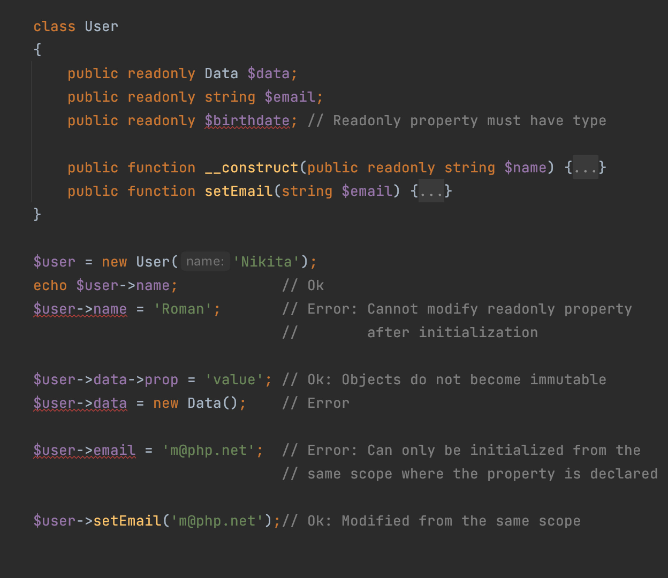Click the 'name:' parameter inlay hint
The image size is (668, 578).
coord(205,262)
